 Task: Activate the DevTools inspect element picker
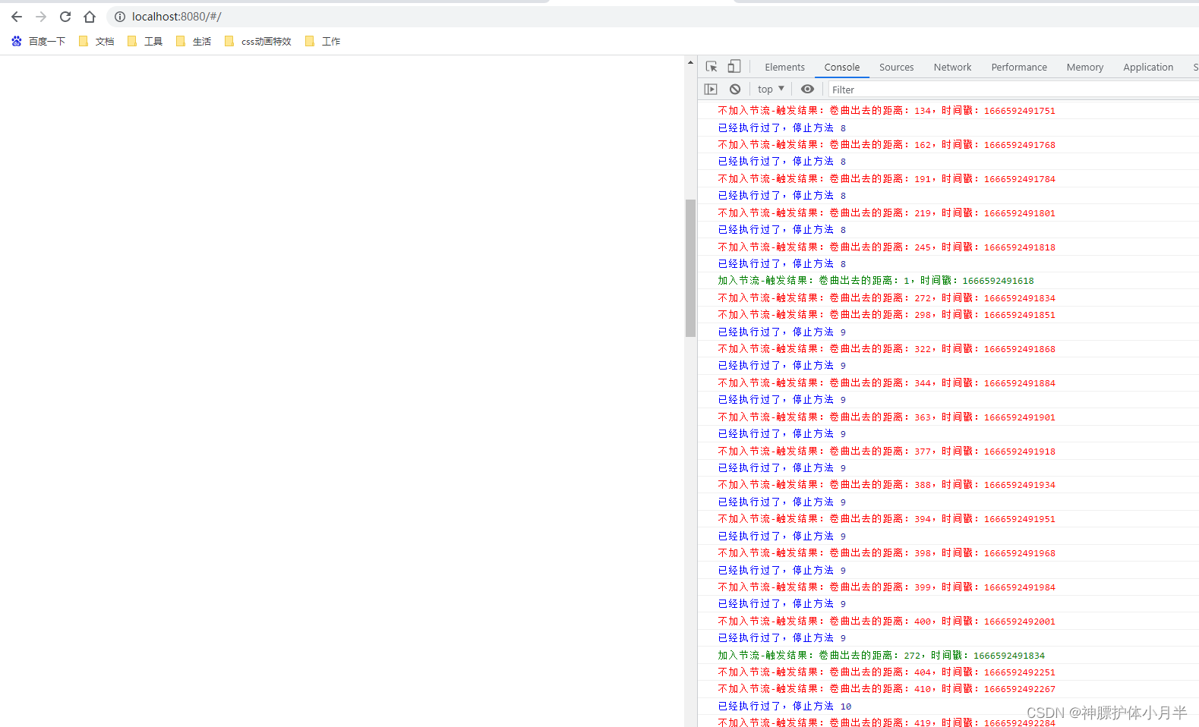point(712,67)
